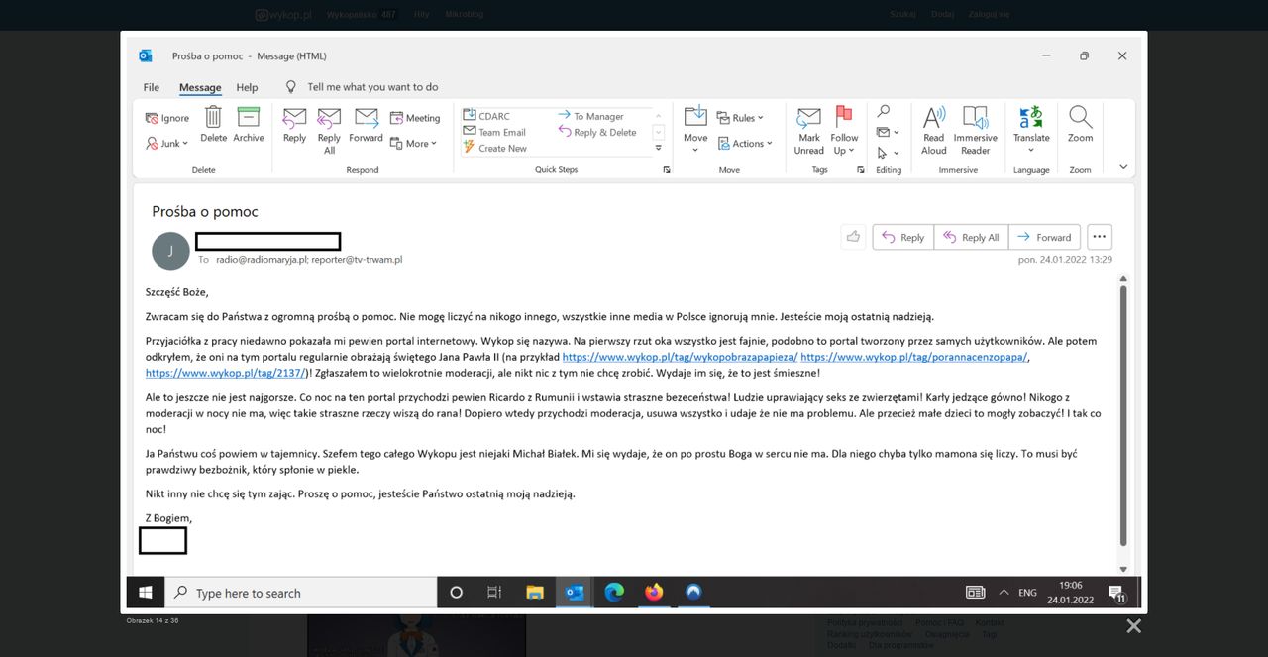Click the Cortana circle icon on the taskbar
This screenshot has width=1268, height=657.
tap(456, 593)
